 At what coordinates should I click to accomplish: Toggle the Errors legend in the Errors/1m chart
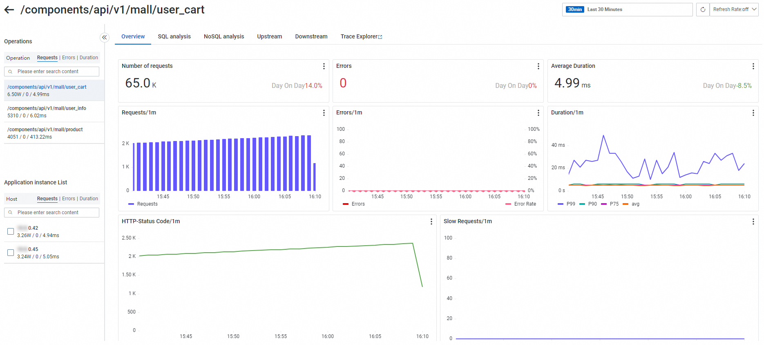click(354, 204)
